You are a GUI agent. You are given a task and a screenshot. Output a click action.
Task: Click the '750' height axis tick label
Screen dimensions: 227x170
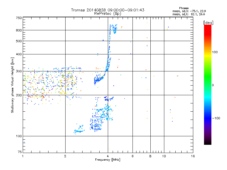click(19, 18)
